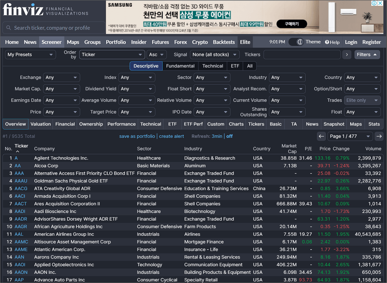Open the IPO Date filter dropdown
387x283 pixels.
tap(212, 112)
